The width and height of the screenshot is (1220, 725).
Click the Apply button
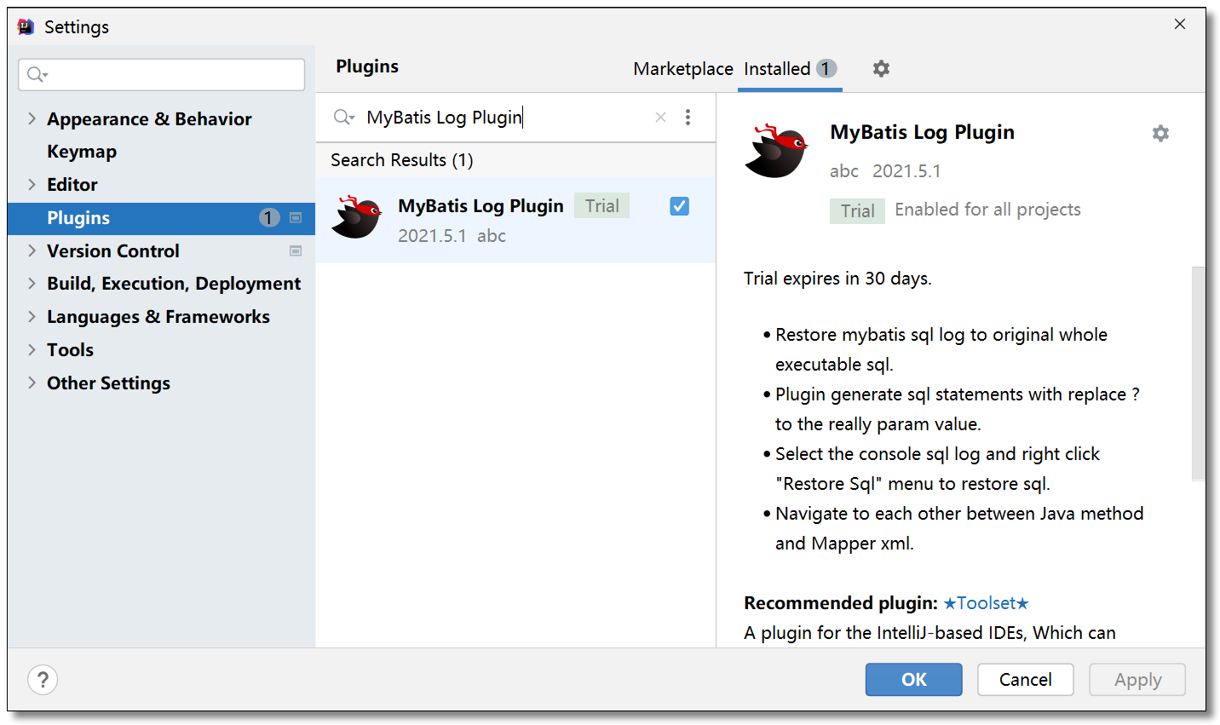pyautogui.click(x=1137, y=680)
